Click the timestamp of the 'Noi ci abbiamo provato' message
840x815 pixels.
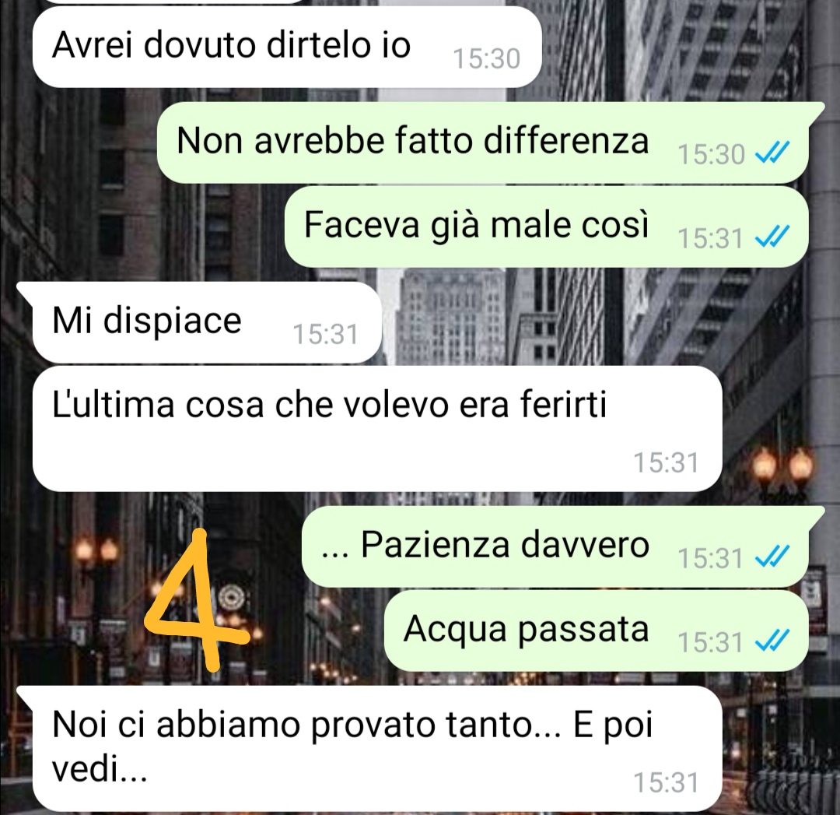(x=666, y=783)
